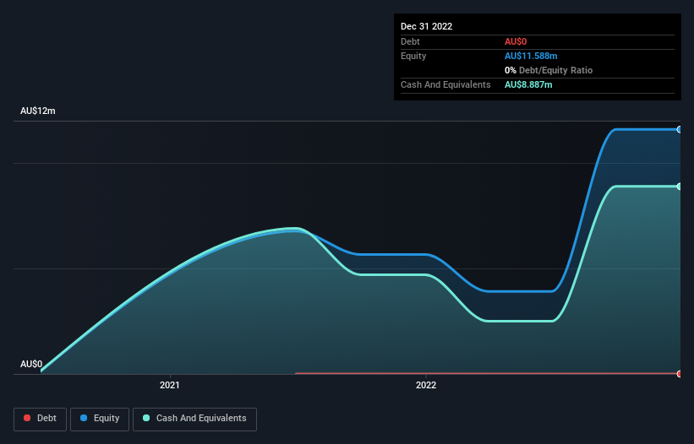Click the 0% Debt/Equity Ratio text
This screenshot has width=694, height=444.
tap(549, 70)
